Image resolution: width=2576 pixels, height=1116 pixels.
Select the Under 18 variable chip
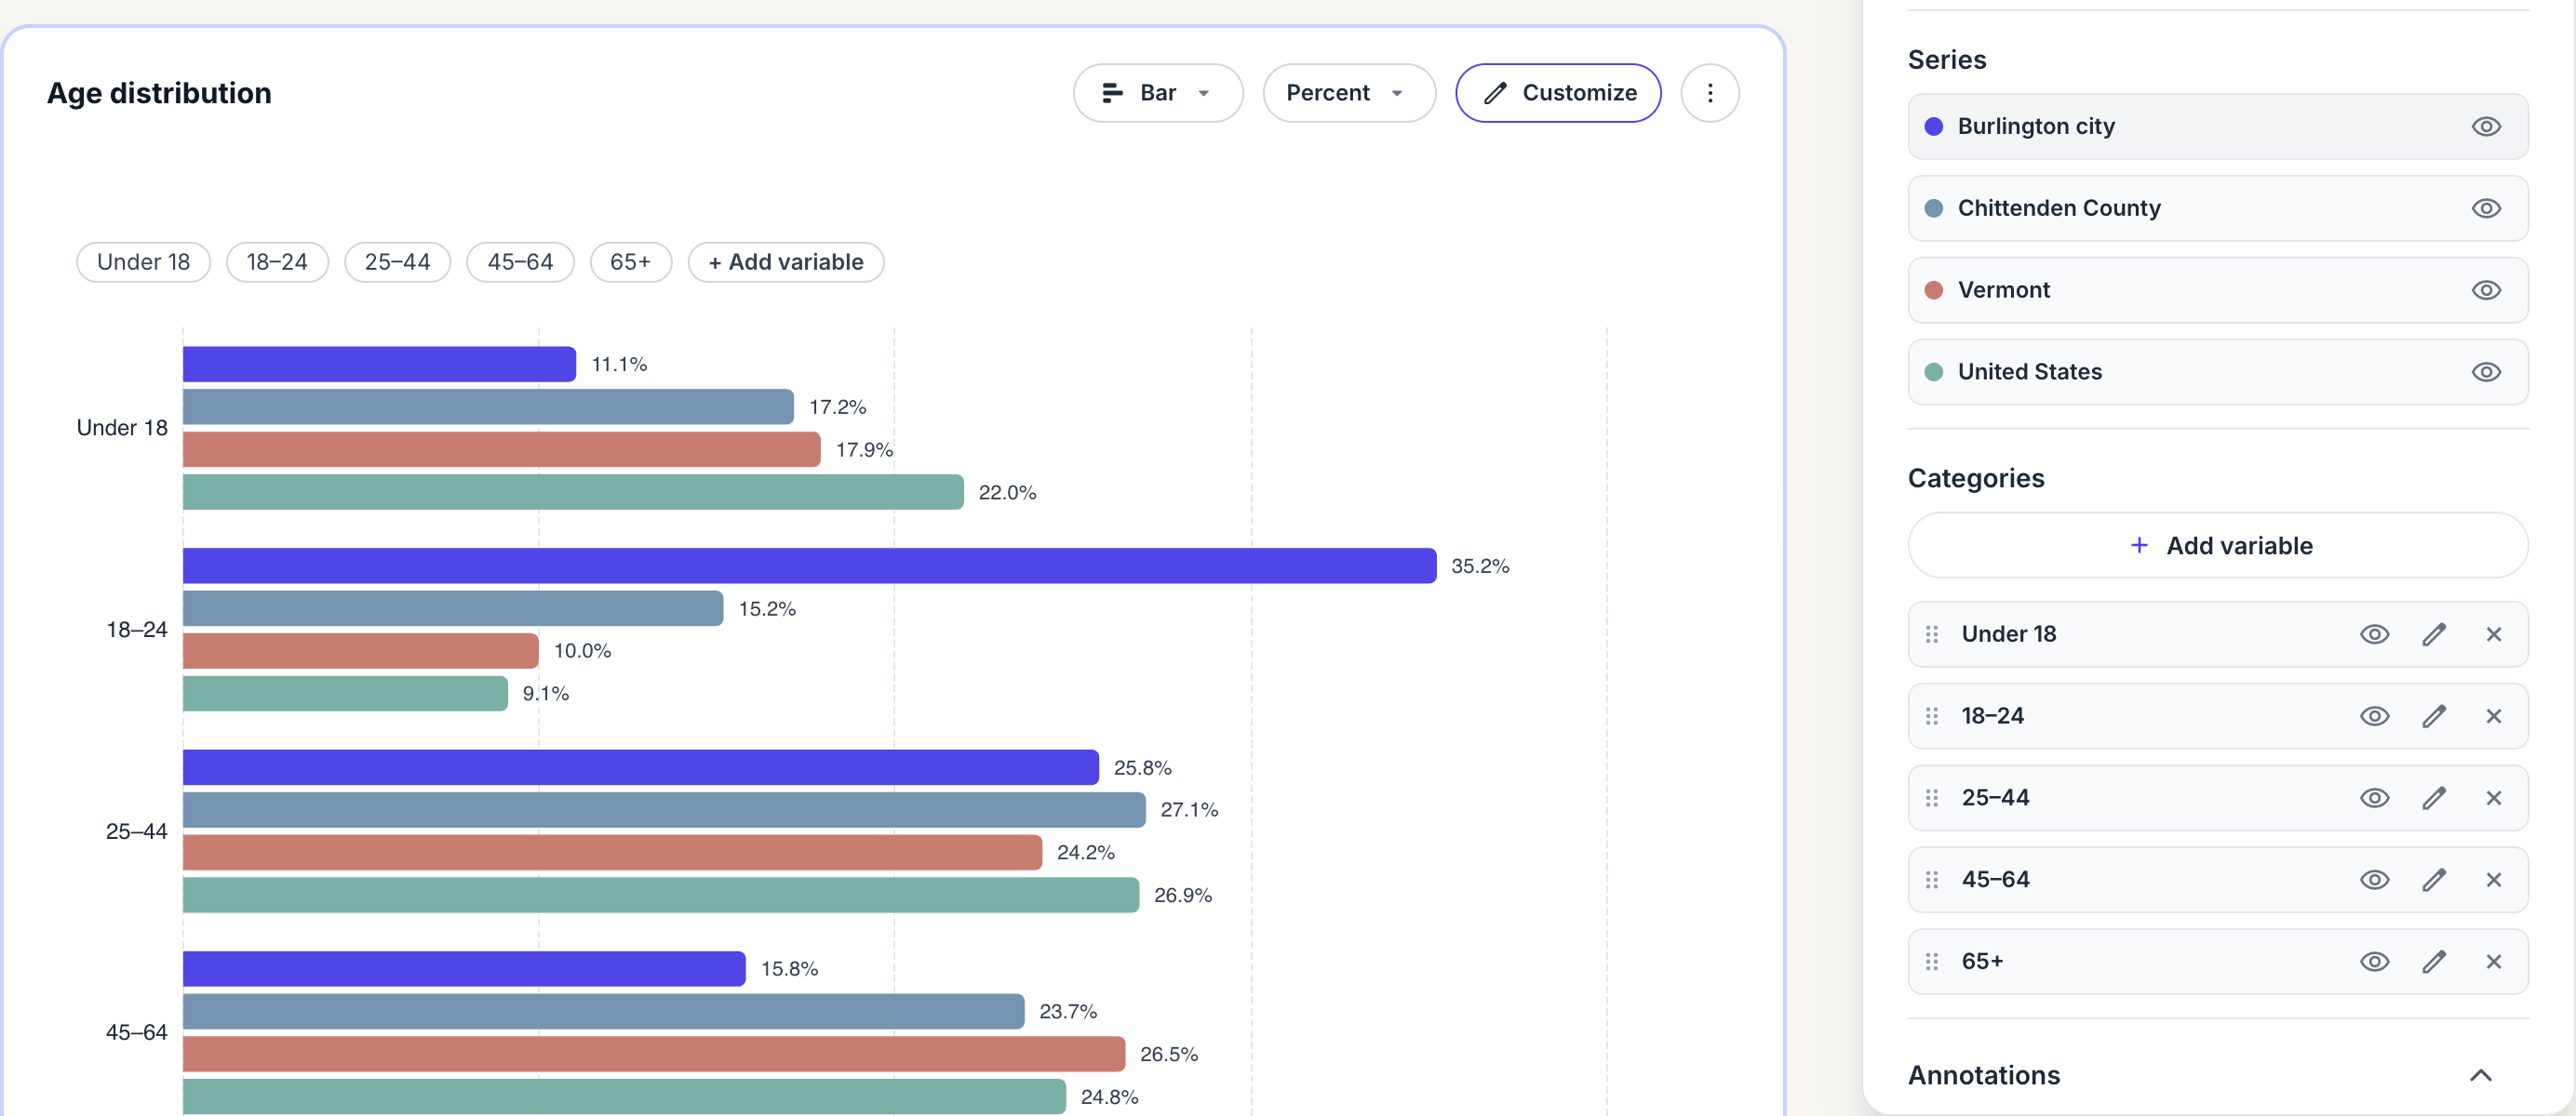[144, 263]
